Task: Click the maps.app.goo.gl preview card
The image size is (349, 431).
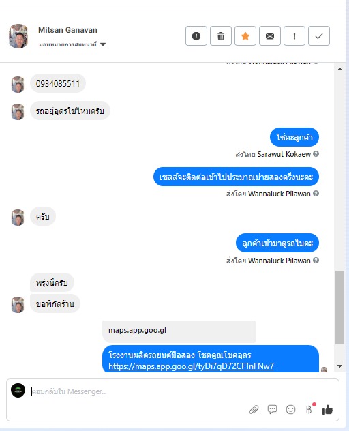Action: coord(179,331)
